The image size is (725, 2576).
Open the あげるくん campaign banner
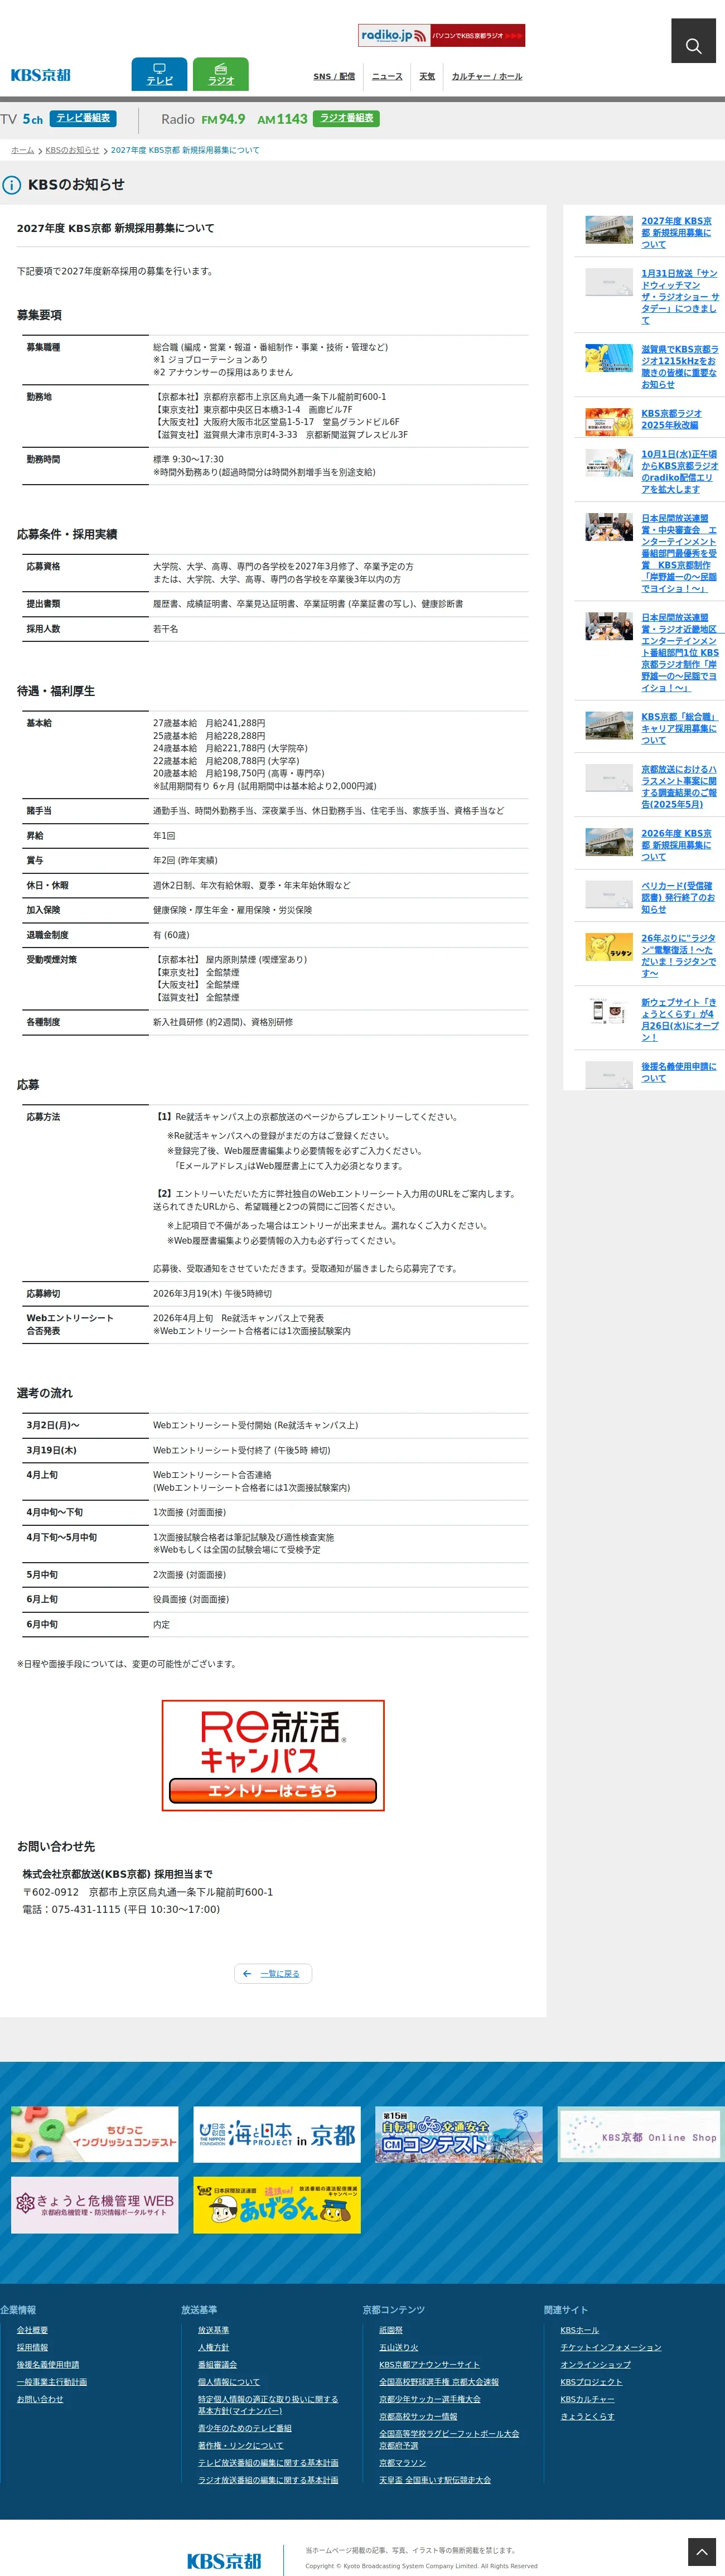point(277,2205)
